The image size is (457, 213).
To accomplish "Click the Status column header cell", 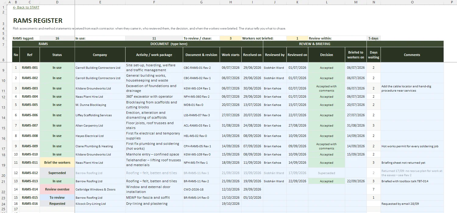I will pyautogui.click(x=57, y=55).
